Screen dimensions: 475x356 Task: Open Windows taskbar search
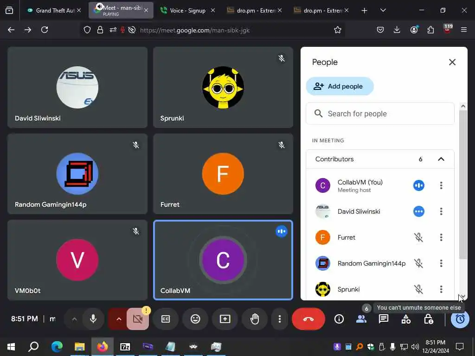[x=33, y=346]
